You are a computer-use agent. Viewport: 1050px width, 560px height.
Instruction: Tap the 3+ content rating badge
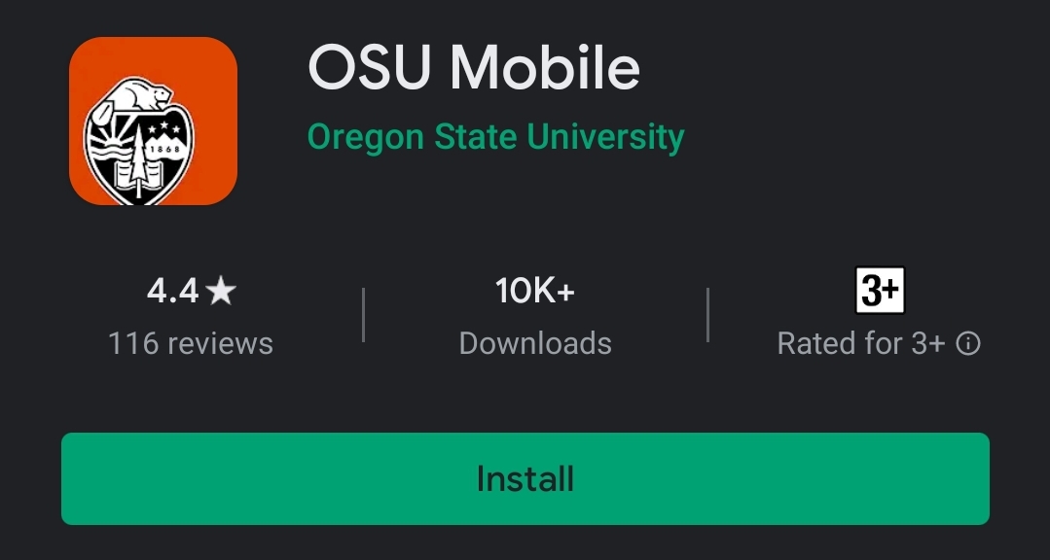click(x=880, y=291)
